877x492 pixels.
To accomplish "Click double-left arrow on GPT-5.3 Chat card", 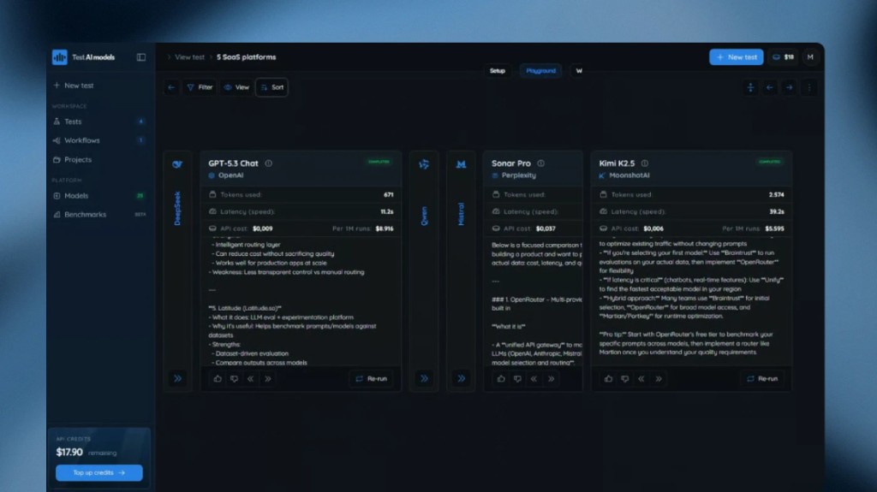I will 251,378.
